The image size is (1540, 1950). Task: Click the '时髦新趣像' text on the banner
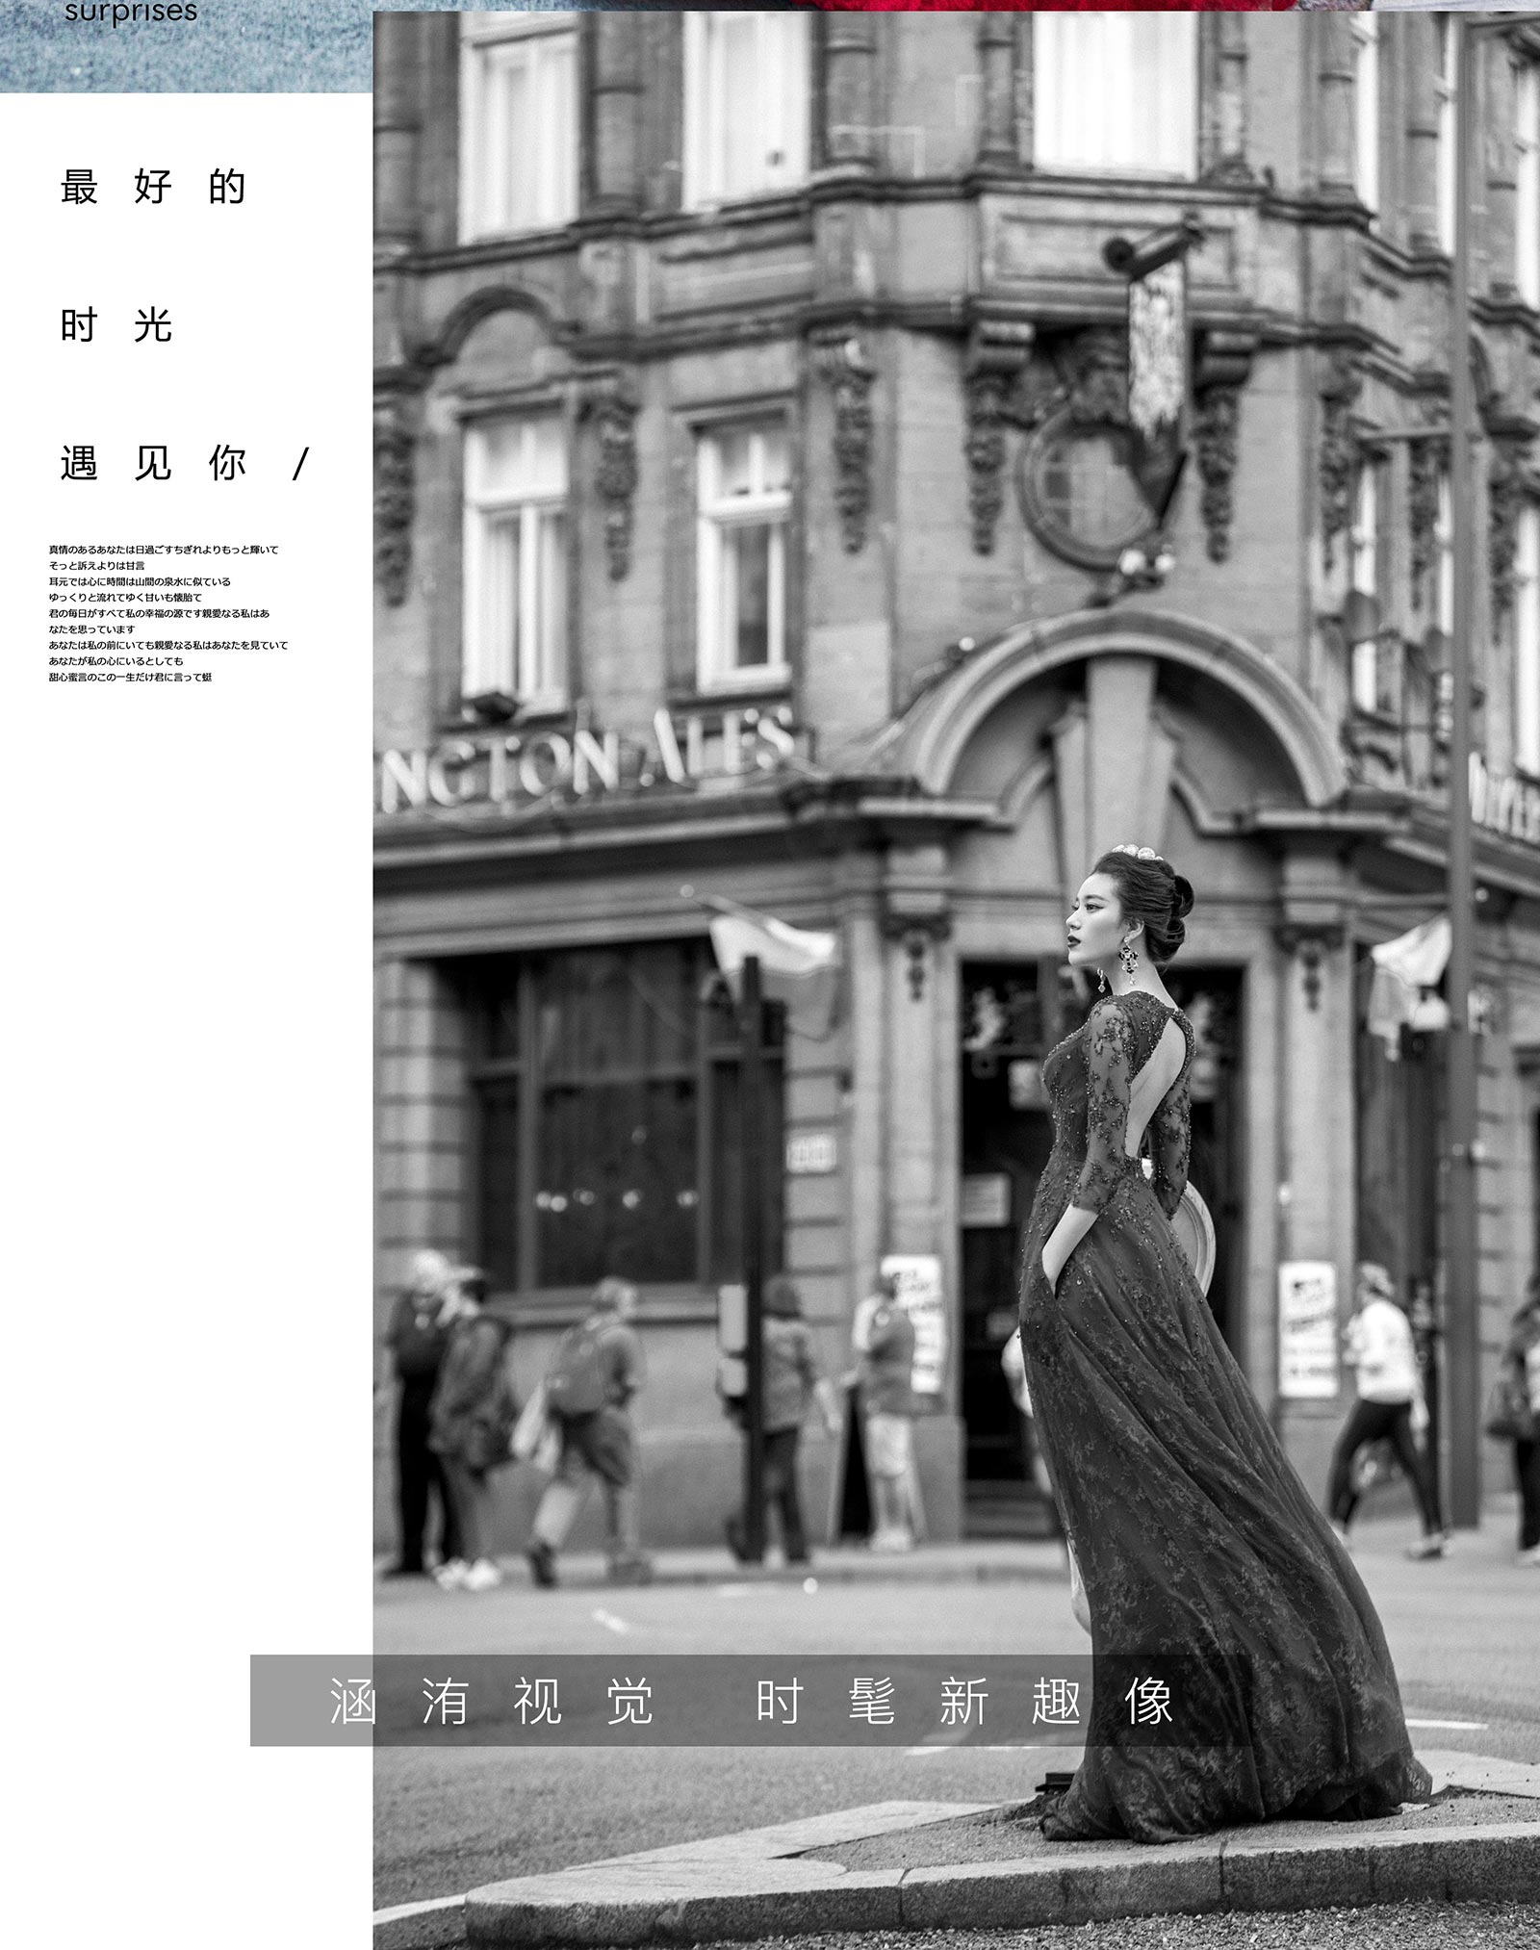click(x=963, y=1702)
